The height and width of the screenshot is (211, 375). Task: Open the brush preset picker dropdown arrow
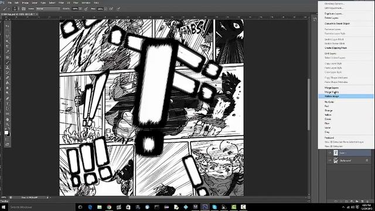coord(19,9)
